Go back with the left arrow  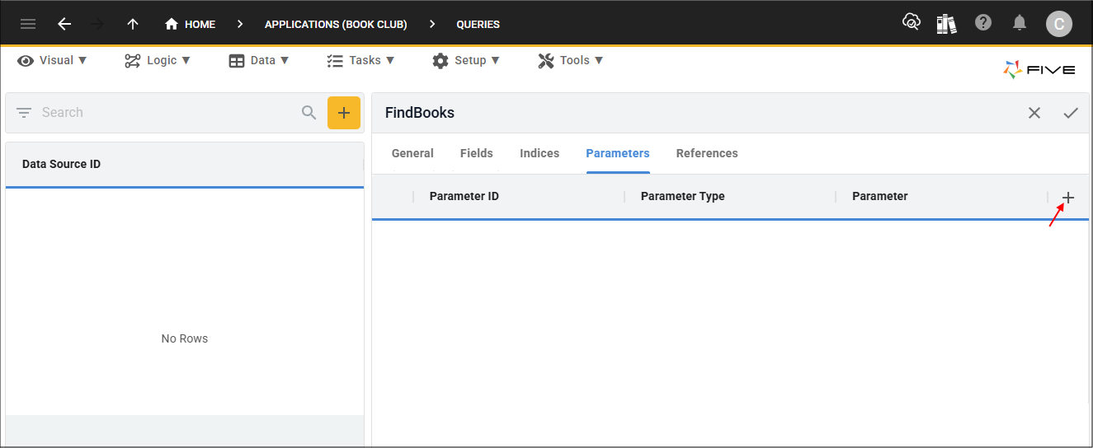[x=64, y=24]
